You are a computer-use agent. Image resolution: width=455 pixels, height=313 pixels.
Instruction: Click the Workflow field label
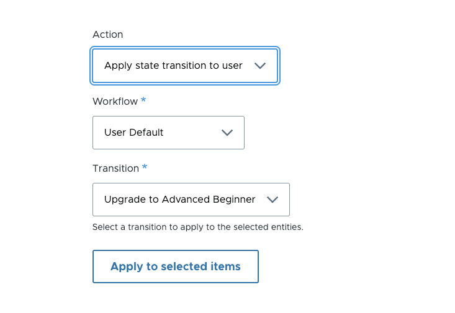[115, 101]
